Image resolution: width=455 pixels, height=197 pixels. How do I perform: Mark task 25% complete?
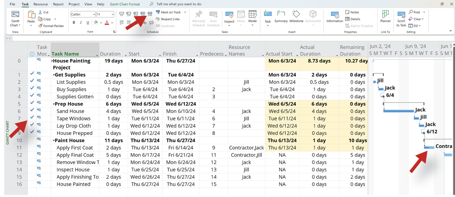click(129, 13)
